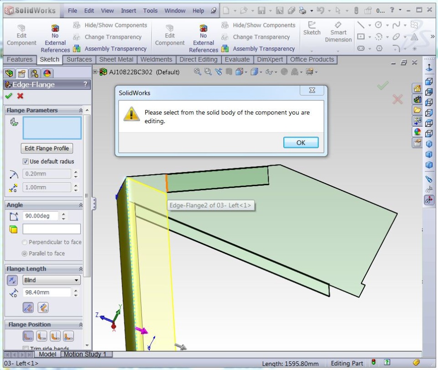Click OK in the SolidWorks warning dialog
Screen dimensions: 438x370
click(301, 142)
